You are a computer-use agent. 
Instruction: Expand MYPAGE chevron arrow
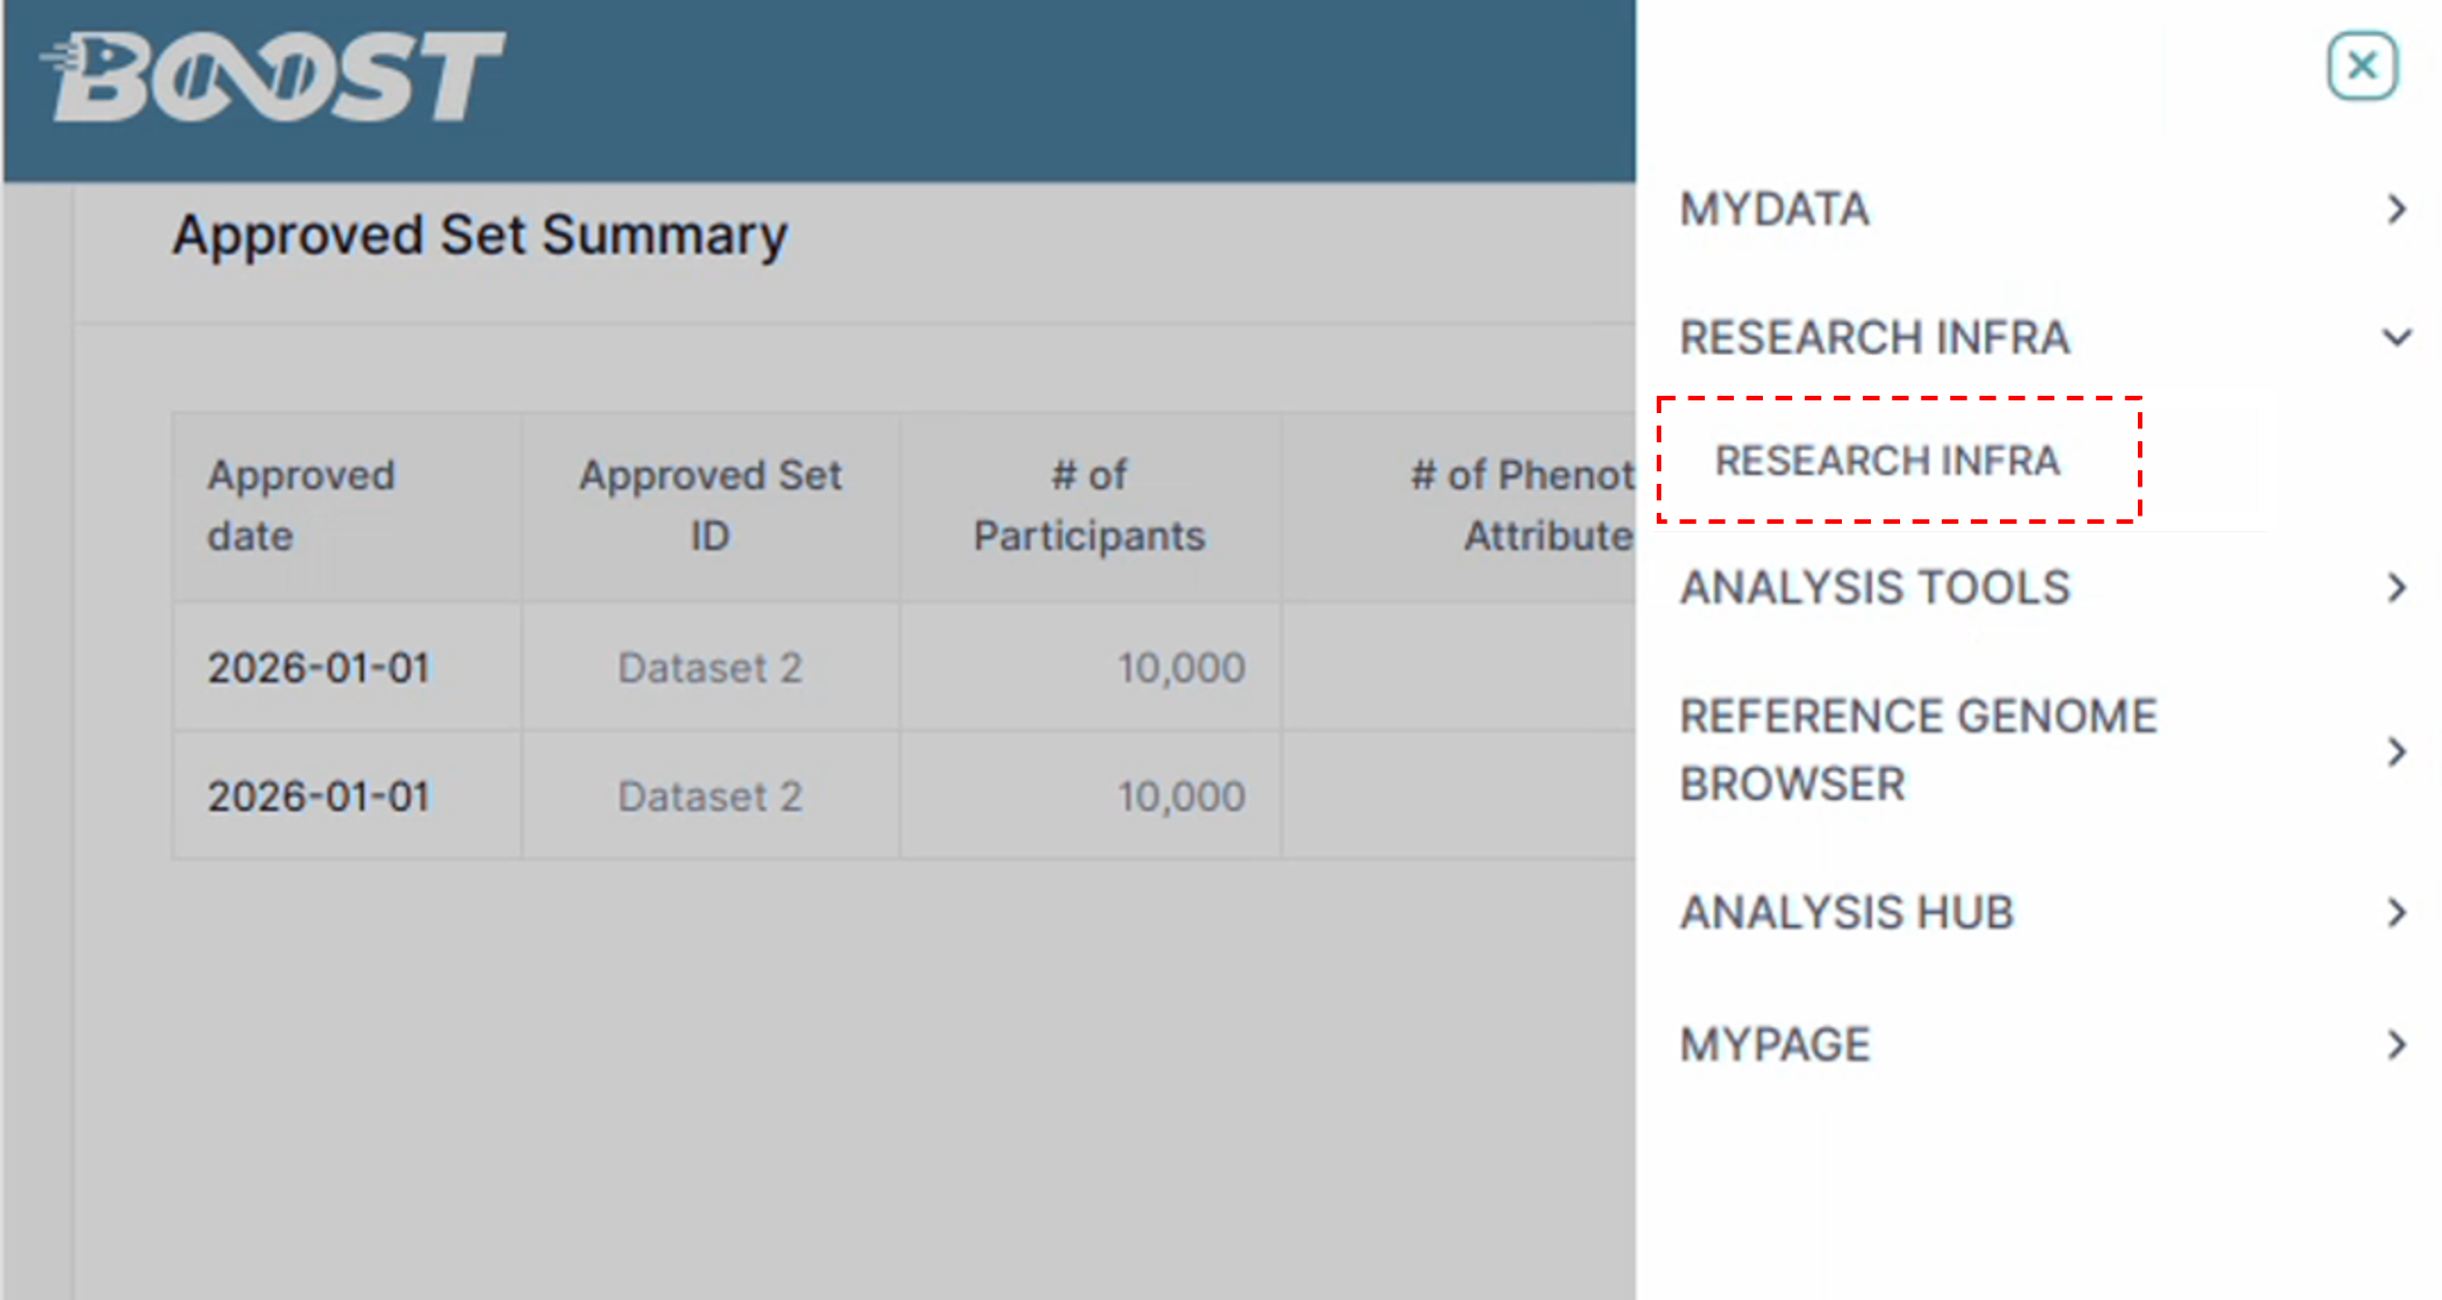2398,1045
